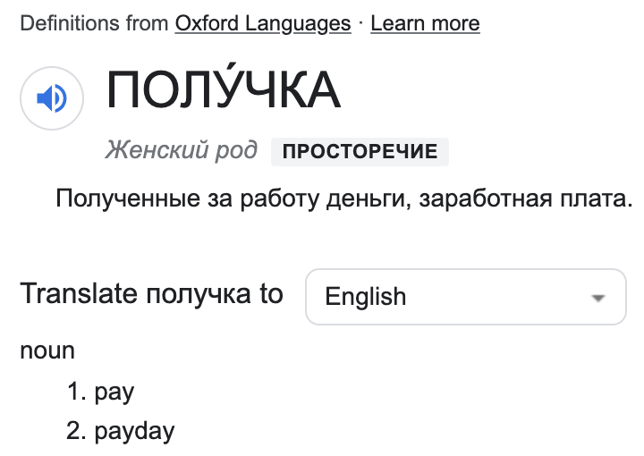Click list number 2 before payday

pos(77,431)
